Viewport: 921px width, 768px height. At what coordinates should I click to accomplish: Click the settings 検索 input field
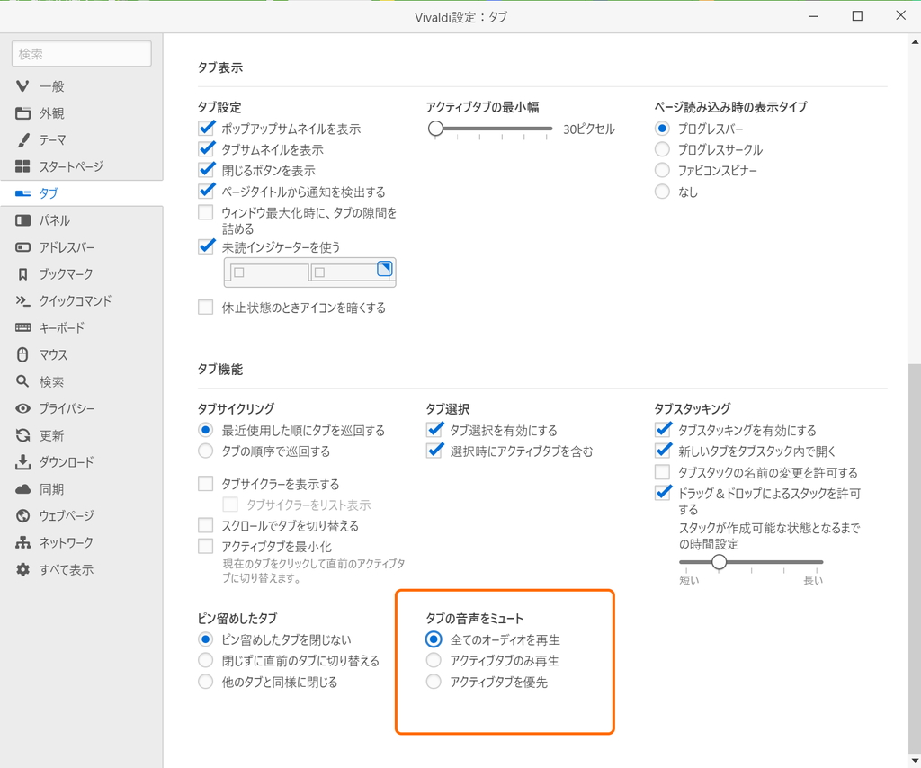pyautogui.click(x=82, y=54)
